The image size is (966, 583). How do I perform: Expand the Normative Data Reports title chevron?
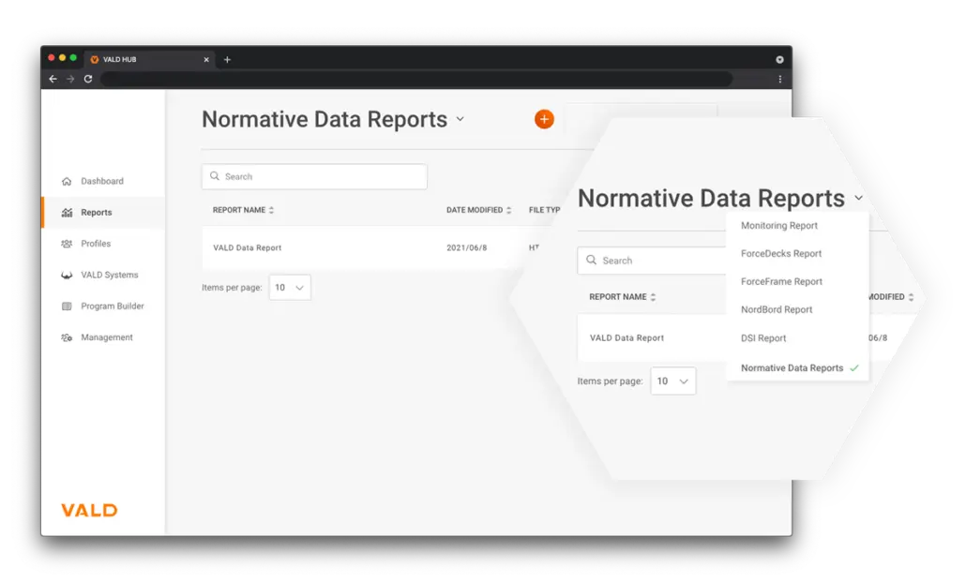[460, 119]
